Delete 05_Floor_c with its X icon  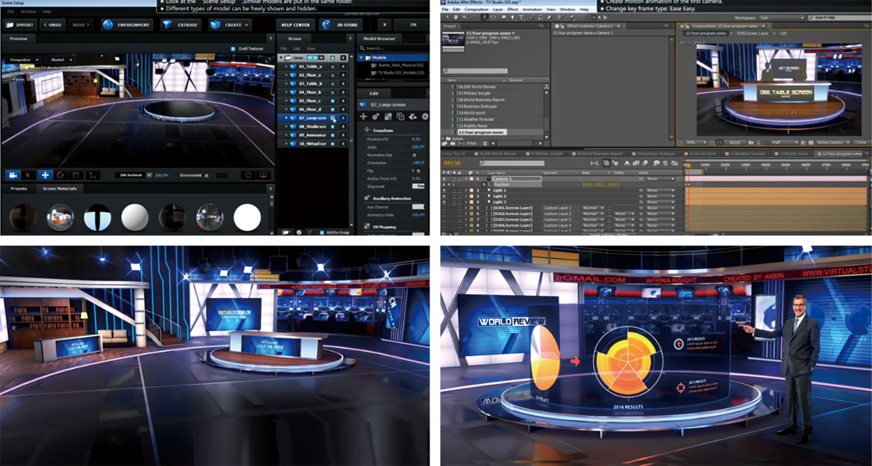click(343, 100)
